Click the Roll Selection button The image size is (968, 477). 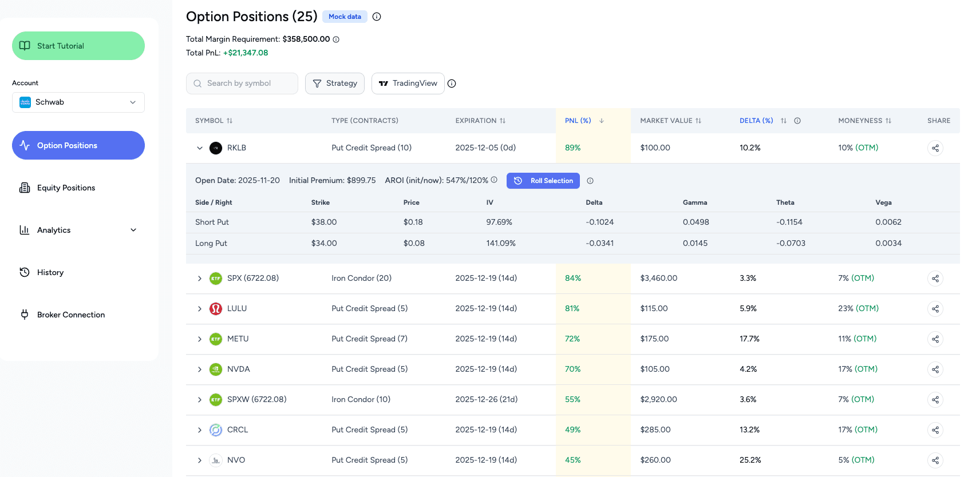[543, 181]
